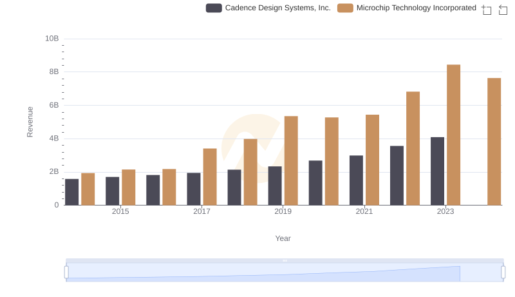The height and width of the screenshot is (297, 515).
Task: Click the 2019 x-axis label
Action: (x=283, y=211)
